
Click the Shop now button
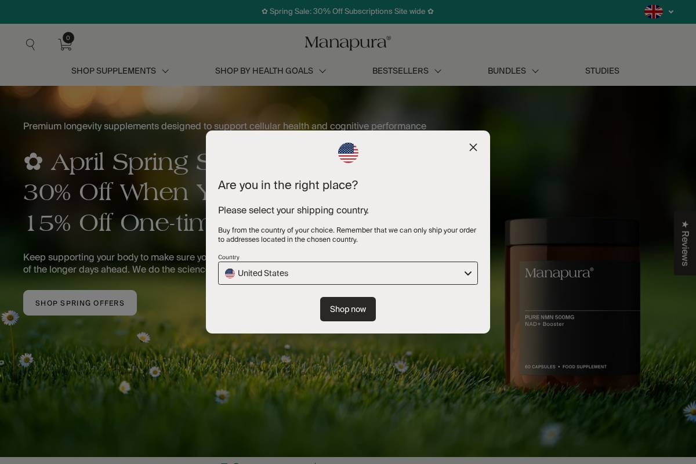pyautogui.click(x=348, y=309)
